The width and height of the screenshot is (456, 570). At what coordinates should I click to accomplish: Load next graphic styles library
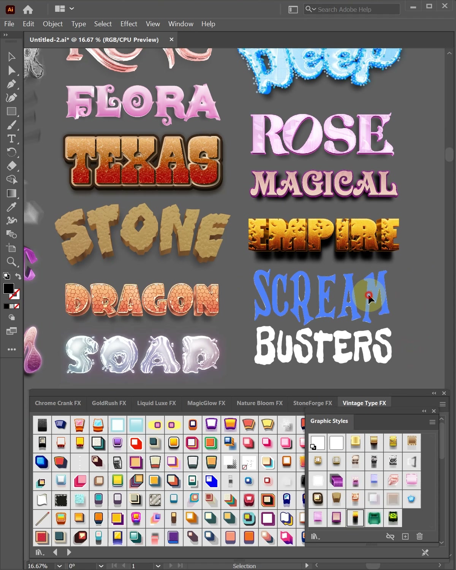pos(69,552)
